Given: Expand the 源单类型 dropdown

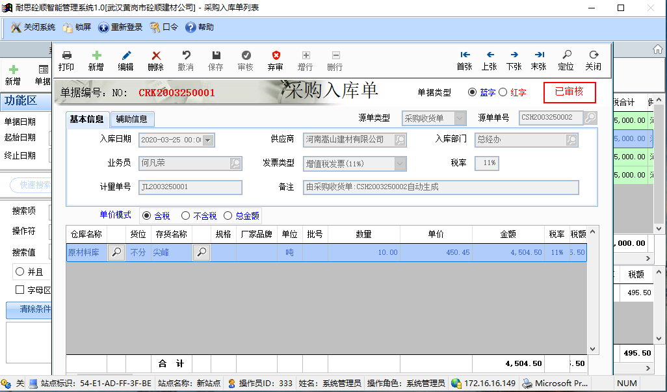Looking at the screenshot, I should 460,118.
